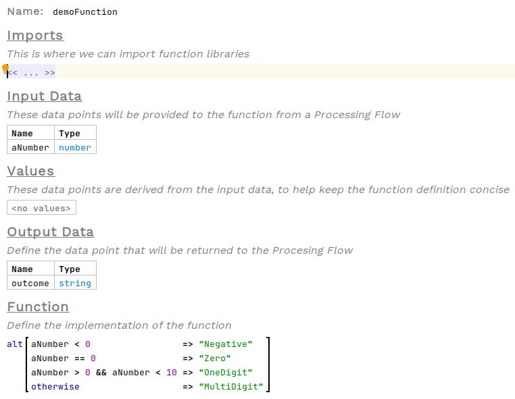Select the alt keyword in the function body
The width and height of the screenshot is (515, 399).
click(15, 344)
